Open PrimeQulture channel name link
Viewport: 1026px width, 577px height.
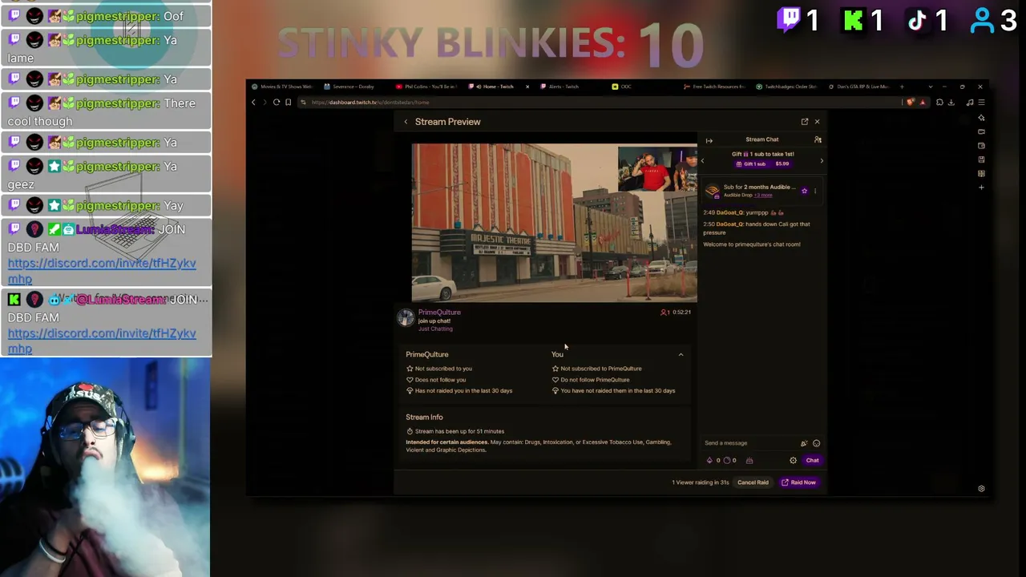point(439,313)
